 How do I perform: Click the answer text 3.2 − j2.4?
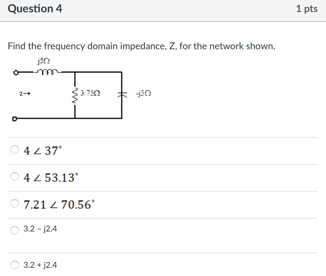pyautogui.click(x=41, y=229)
